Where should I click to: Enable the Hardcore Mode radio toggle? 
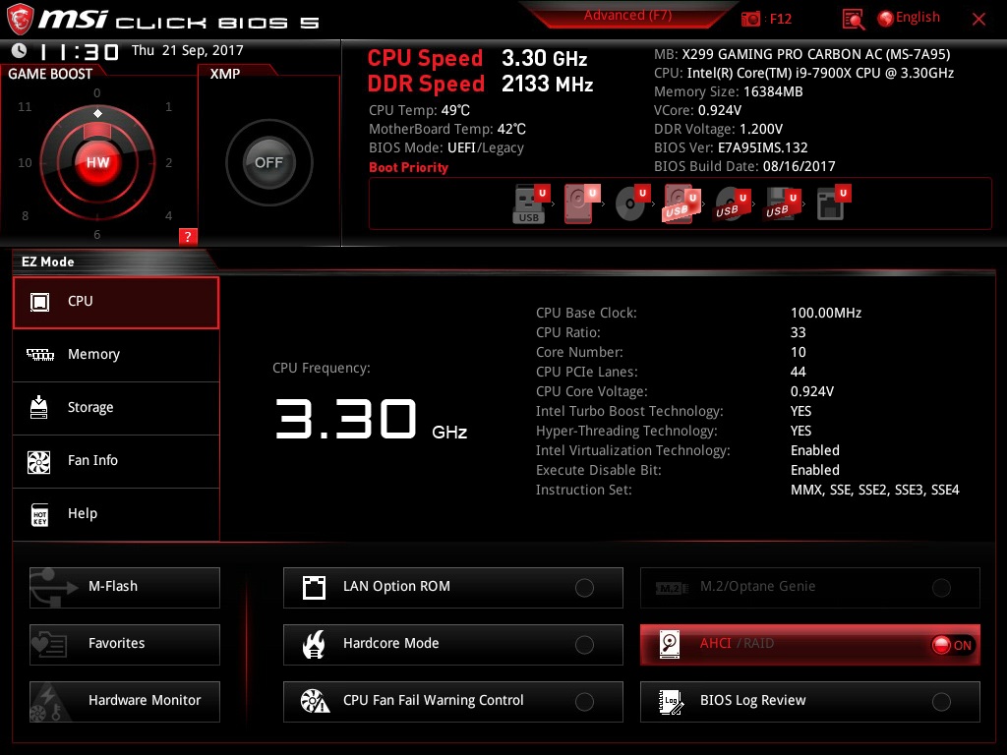[x=584, y=645]
